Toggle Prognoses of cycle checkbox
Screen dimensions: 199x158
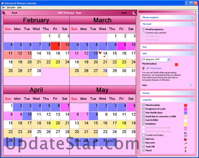click(x=143, y=109)
